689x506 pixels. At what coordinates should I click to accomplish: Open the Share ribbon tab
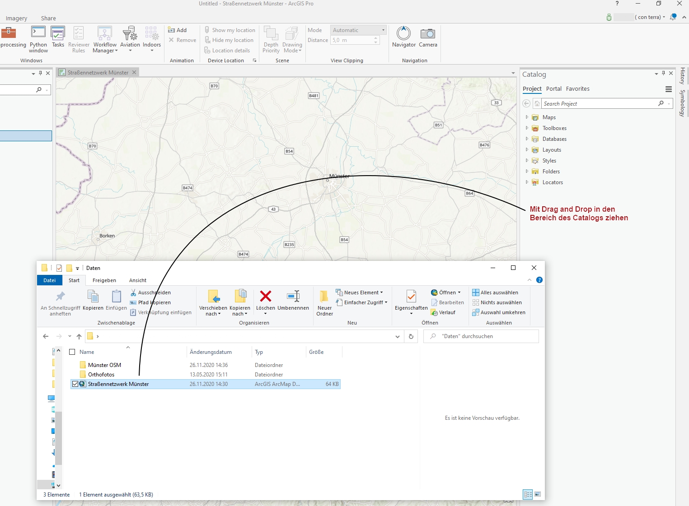(48, 19)
